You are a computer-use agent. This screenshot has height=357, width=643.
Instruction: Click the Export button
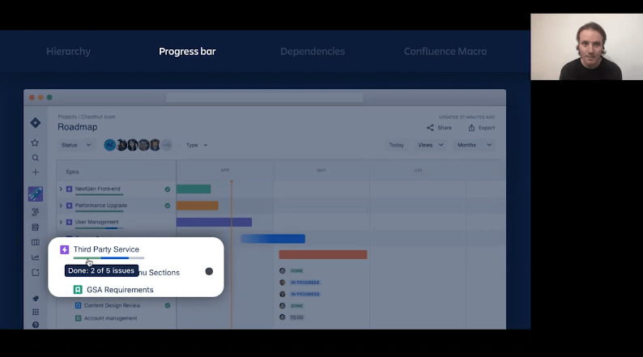(x=481, y=128)
